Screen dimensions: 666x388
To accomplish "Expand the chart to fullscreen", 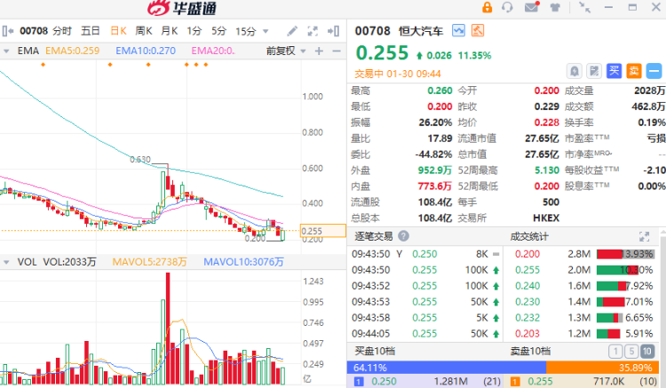I will (313, 31).
